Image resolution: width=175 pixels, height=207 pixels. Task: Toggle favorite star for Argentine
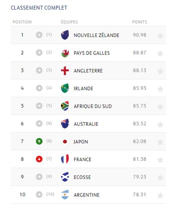160,195
